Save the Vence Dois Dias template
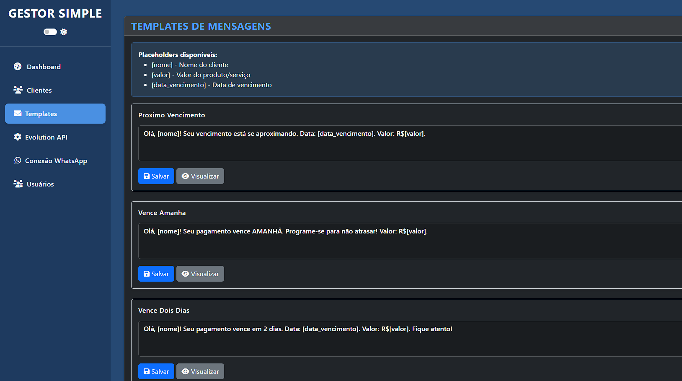This screenshot has width=682, height=381. (156, 371)
